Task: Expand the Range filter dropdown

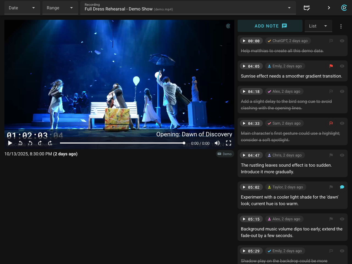Action: pos(60,8)
